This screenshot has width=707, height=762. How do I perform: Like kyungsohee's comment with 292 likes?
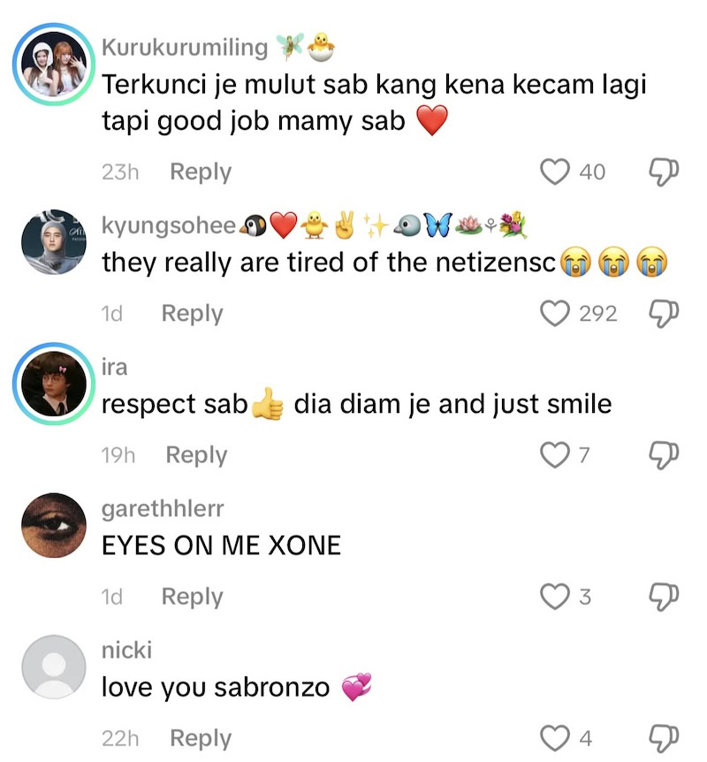click(x=554, y=314)
